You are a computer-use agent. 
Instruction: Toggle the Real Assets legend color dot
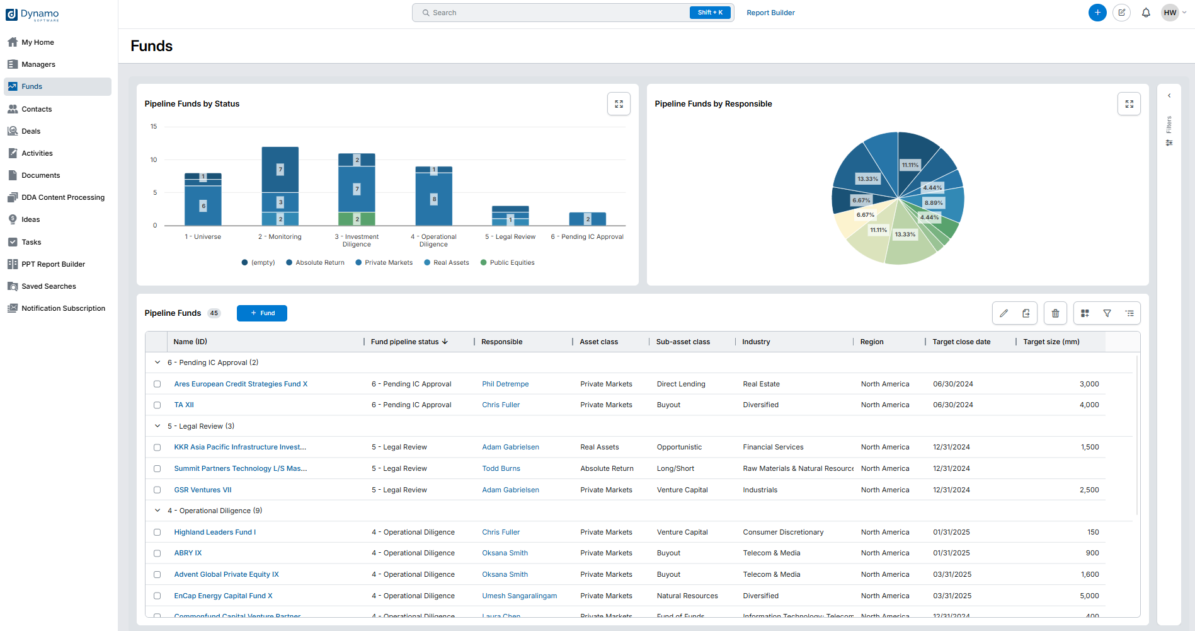[x=427, y=263]
